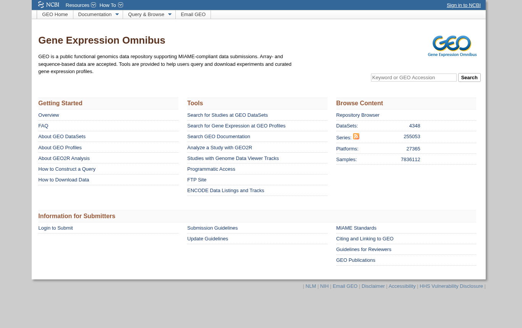Open the Repository Browser link
This screenshot has height=328, width=522.
coord(358,115)
